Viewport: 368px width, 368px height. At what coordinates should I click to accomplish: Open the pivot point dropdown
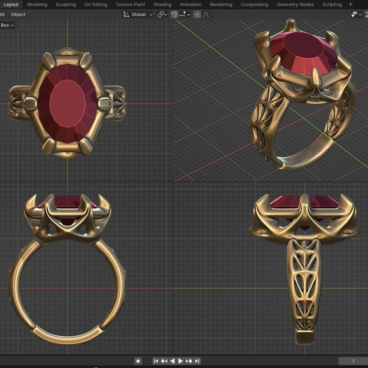pos(162,15)
